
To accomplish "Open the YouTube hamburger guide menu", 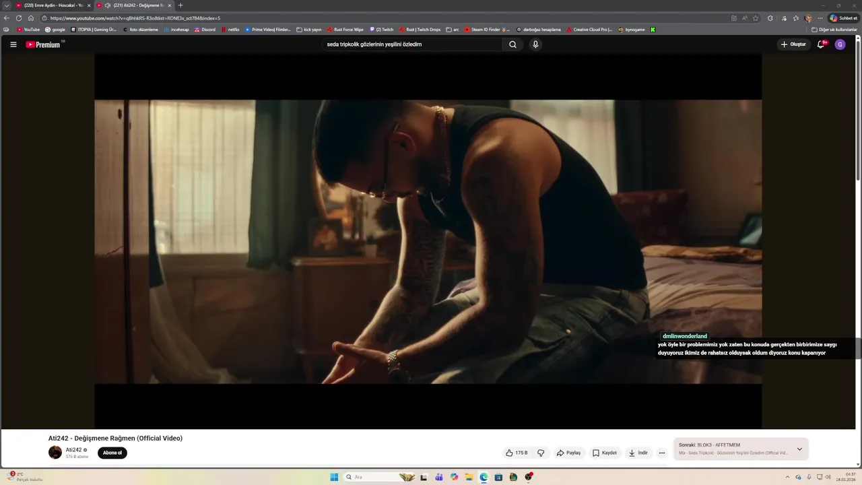I will tap(13, 44).
